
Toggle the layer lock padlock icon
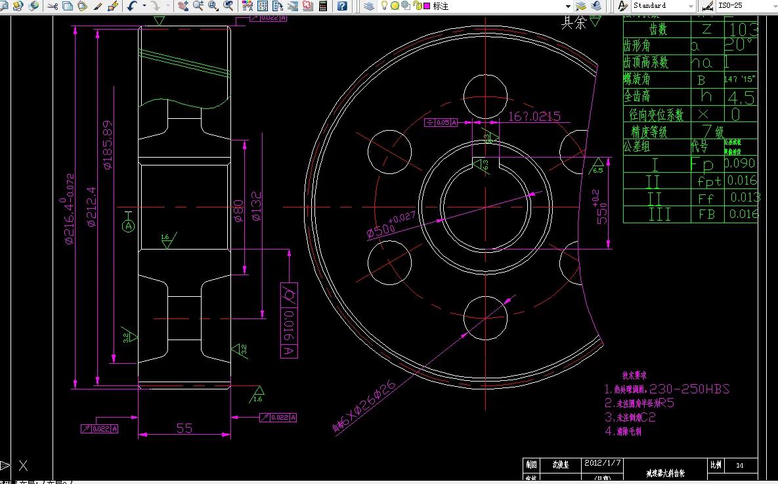[417, 6]
